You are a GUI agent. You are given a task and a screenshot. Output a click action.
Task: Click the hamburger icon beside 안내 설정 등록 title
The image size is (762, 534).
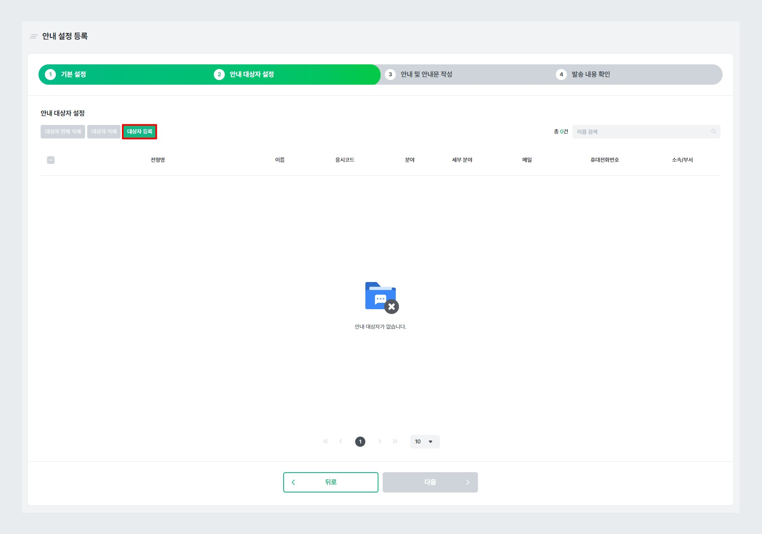click(x=33, y=36)
